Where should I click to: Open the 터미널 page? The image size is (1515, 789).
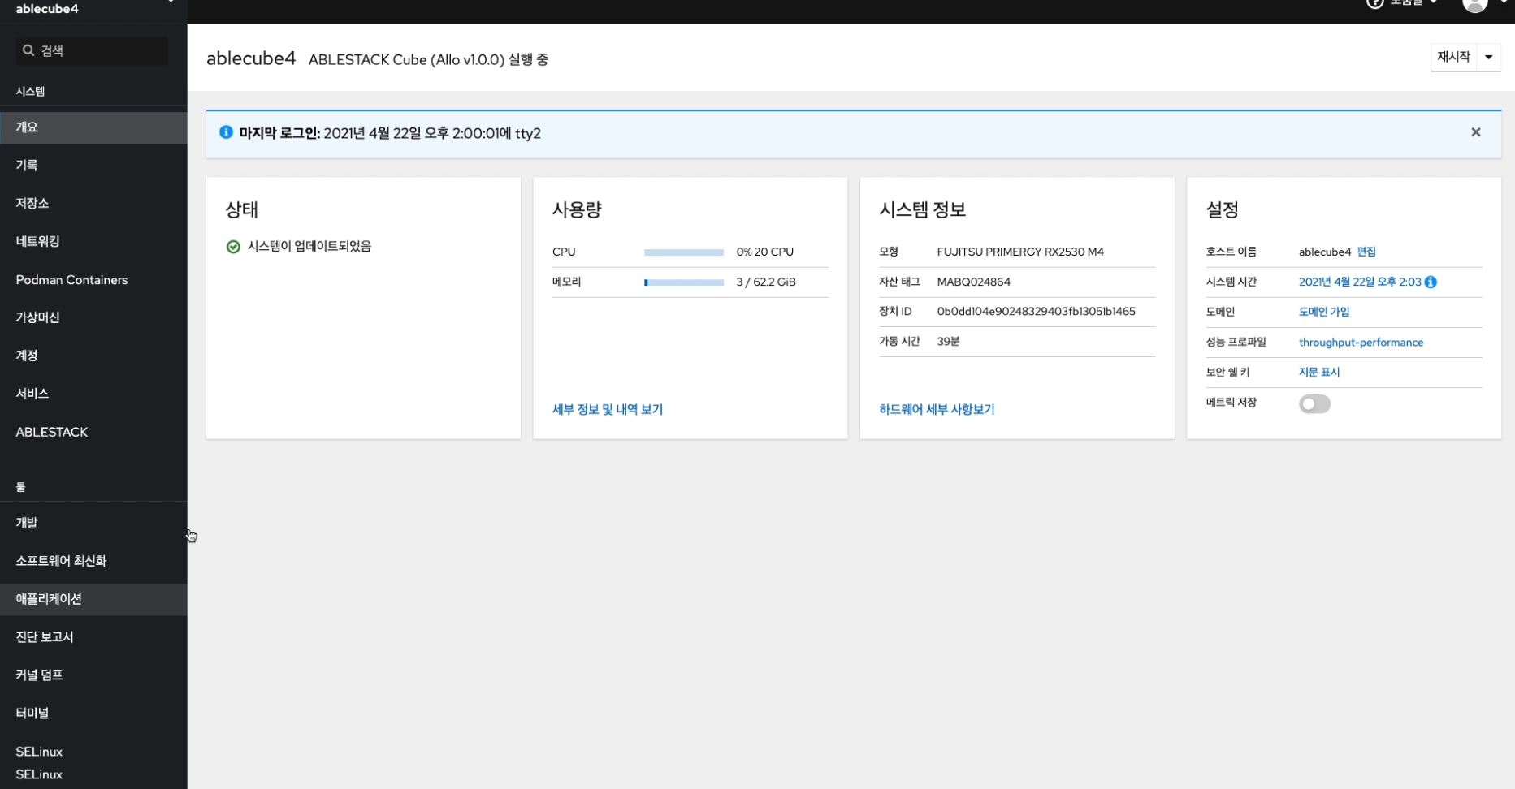click(x=93, y=714)
